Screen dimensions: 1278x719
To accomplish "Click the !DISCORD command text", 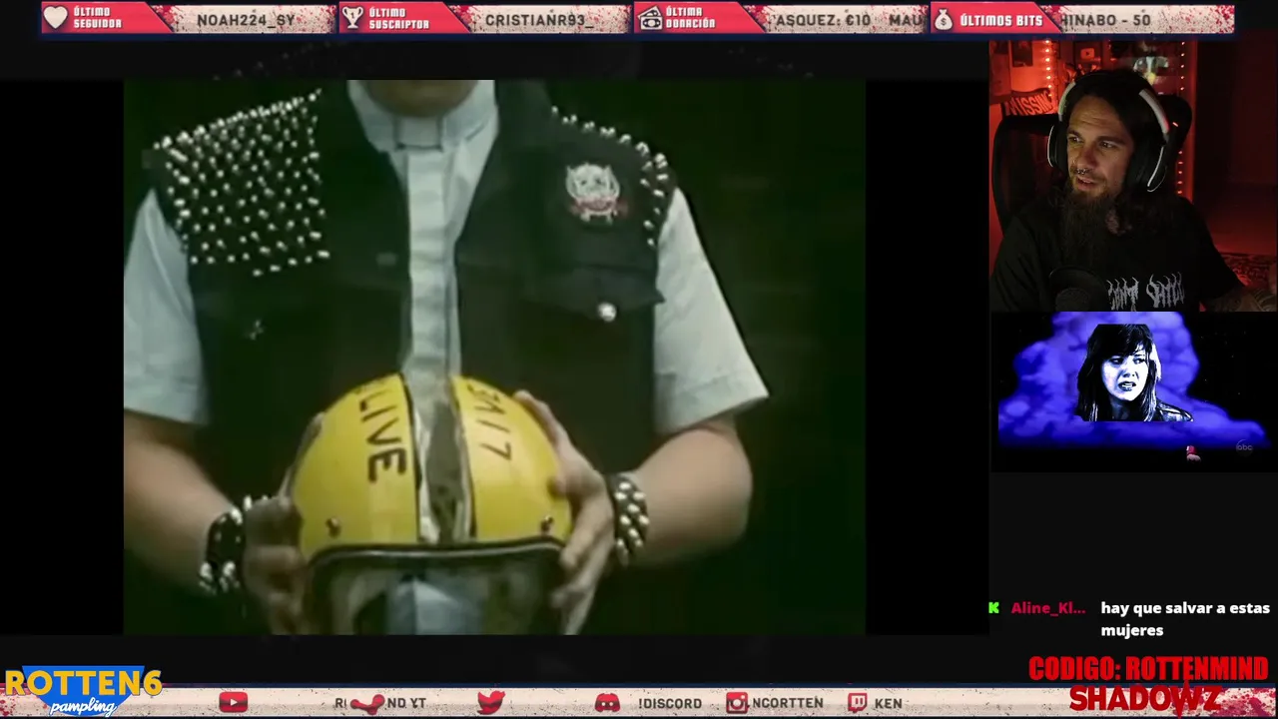I will coord(670,703).
